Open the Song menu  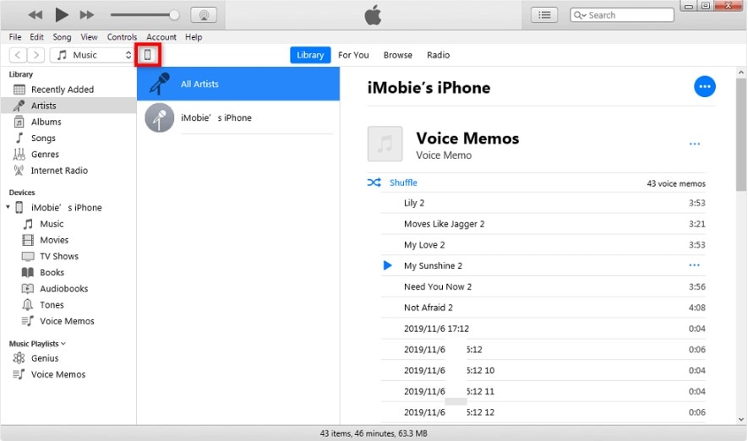click(62, 36)
